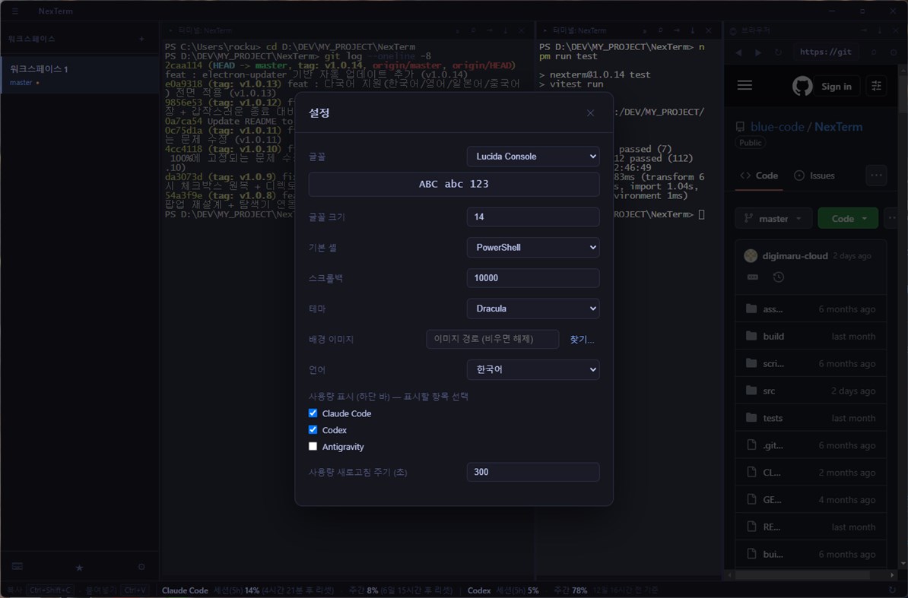Click the refresh icon in the status bar
The image size is (908, 598).
[x=892, y=590]
